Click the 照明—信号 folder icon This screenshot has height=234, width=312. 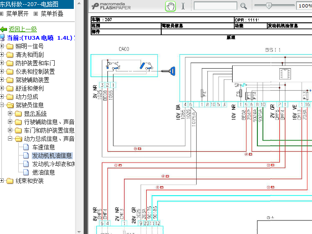(10, 46)
